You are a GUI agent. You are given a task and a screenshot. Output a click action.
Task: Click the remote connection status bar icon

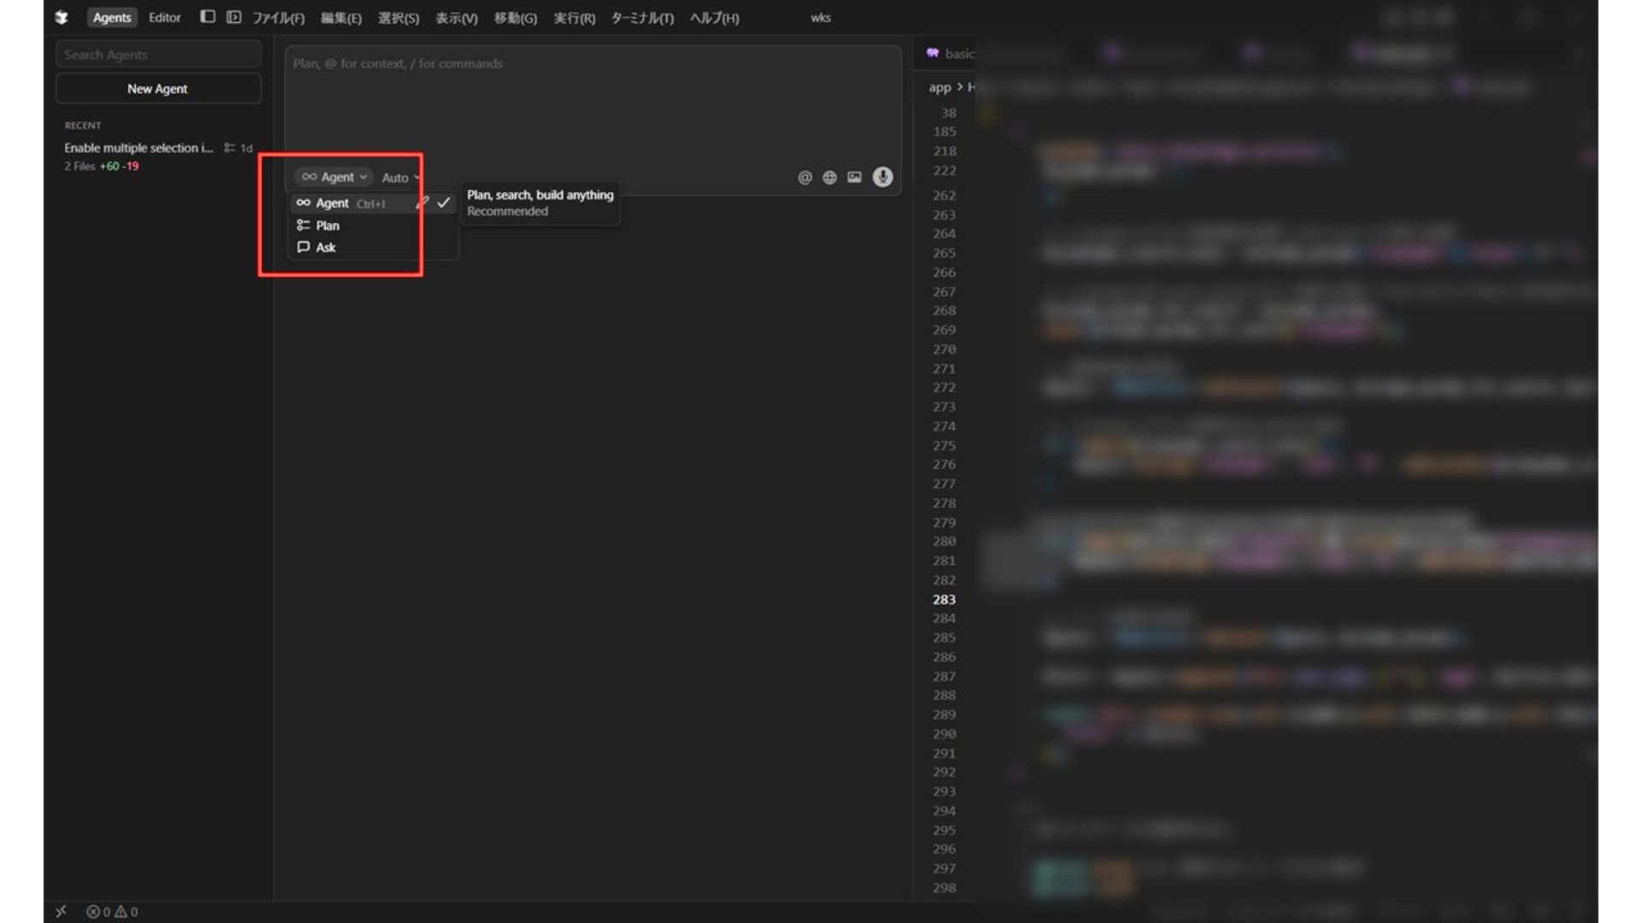61,911
